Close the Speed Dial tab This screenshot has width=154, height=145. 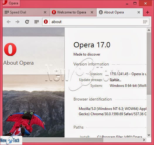tap(45, 12)
